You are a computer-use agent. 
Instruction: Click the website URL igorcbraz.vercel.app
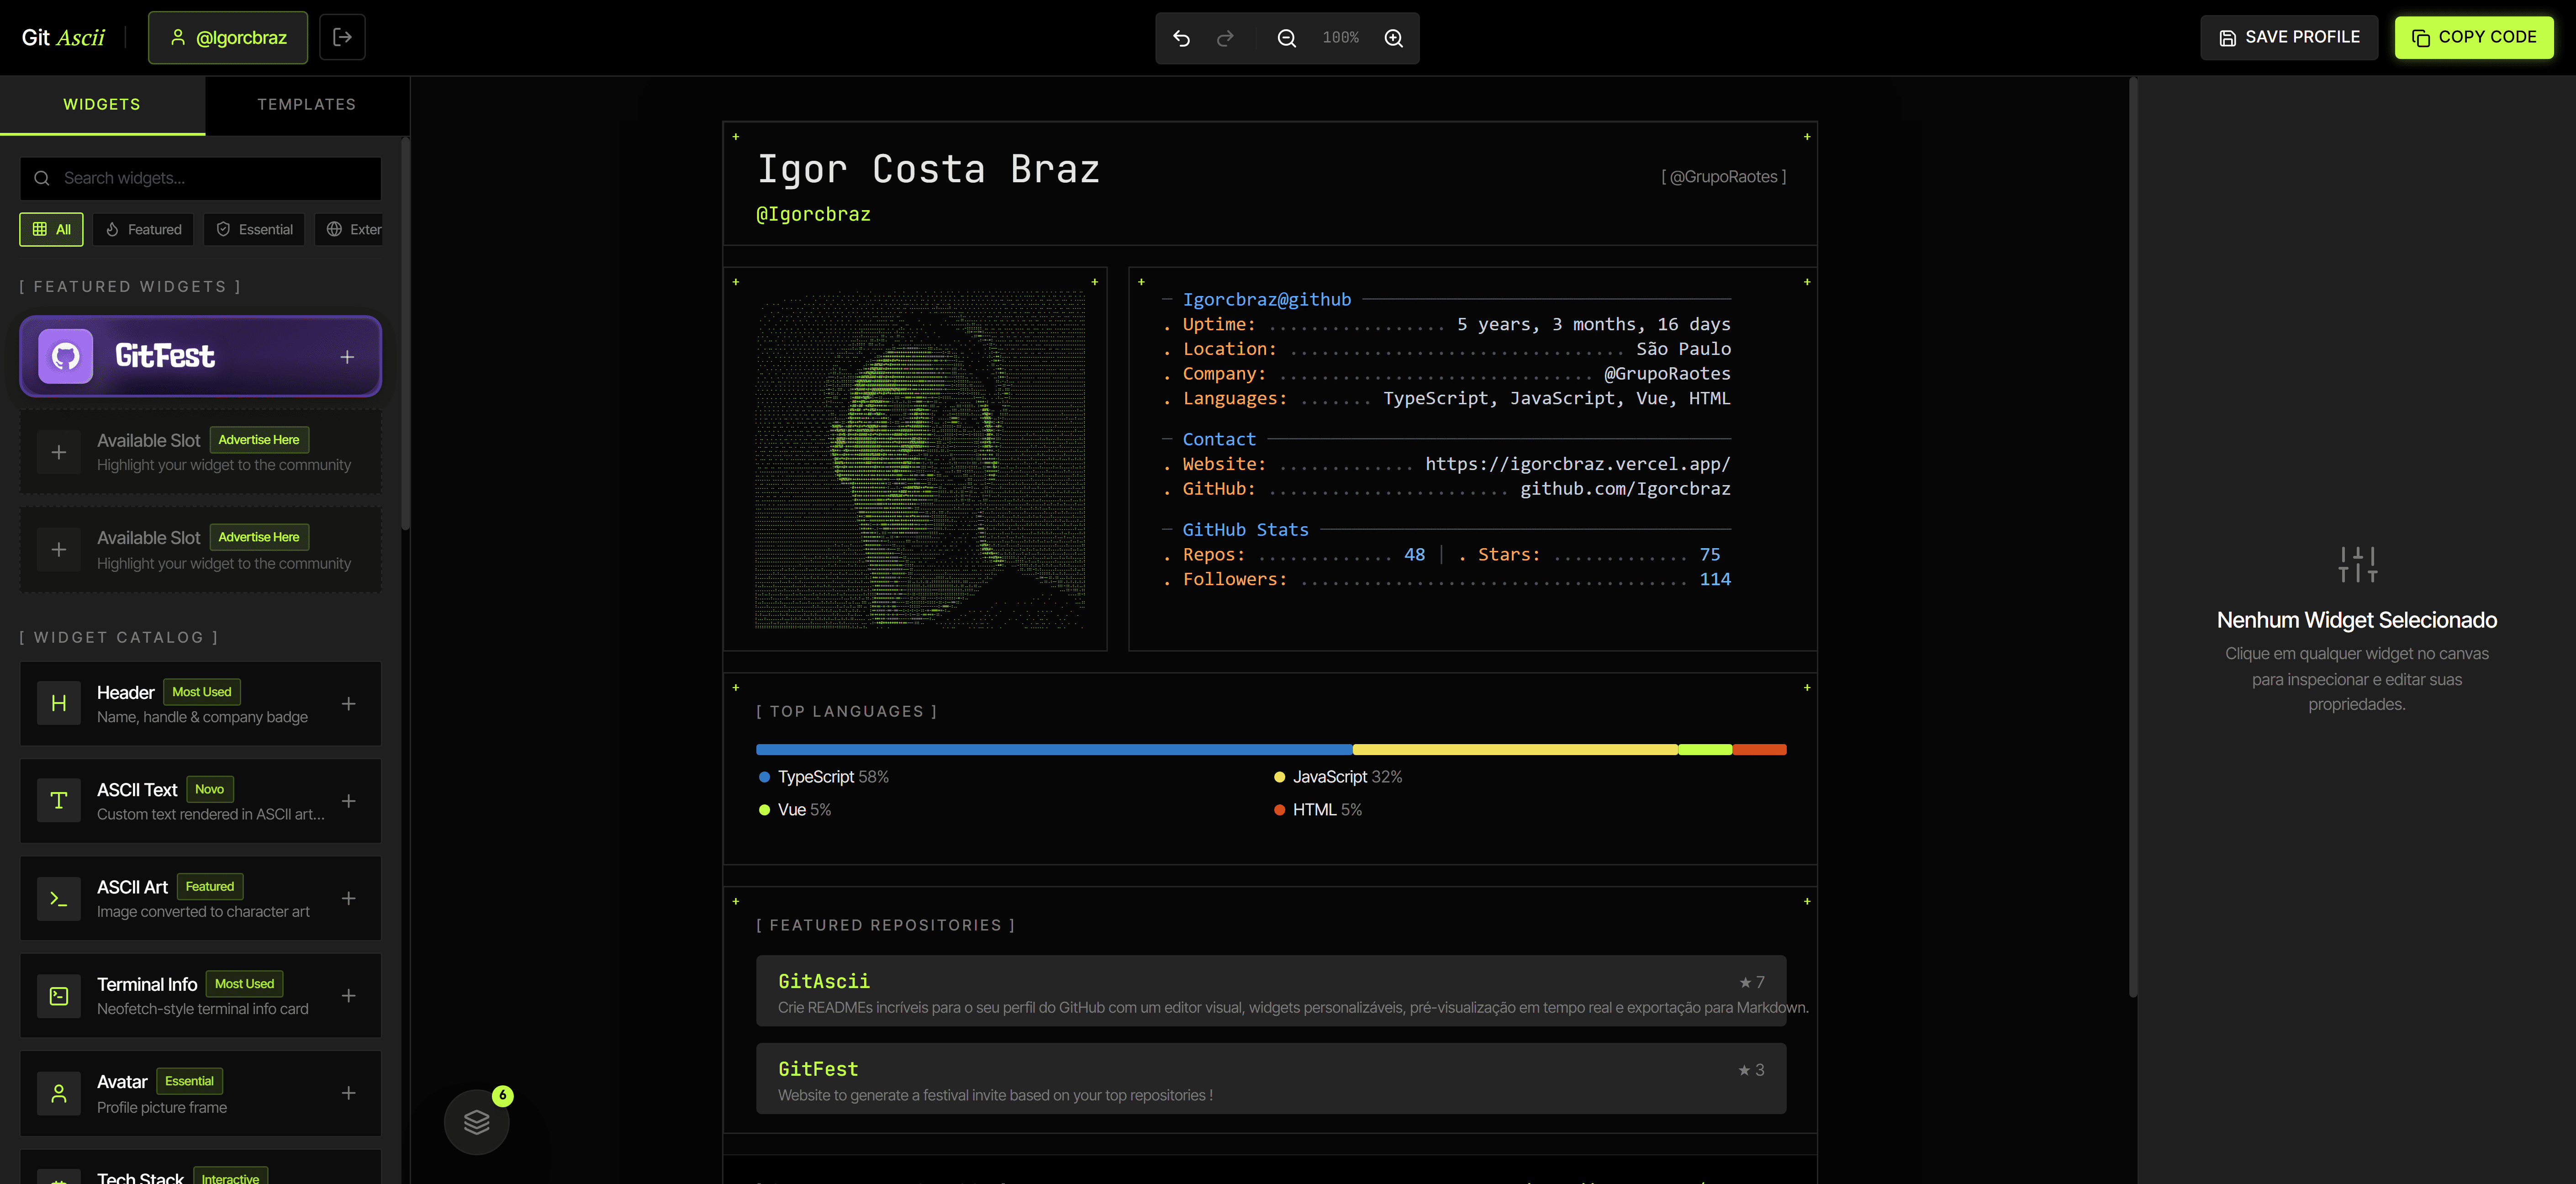[1577, 464]
